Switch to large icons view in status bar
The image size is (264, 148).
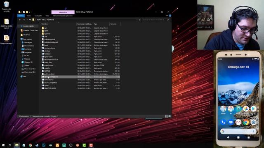point(170,116)
